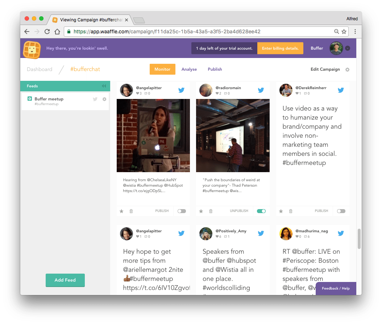Click the green Buffer meetup feed icon
This screenshot has height=324, width=382.
[30, 99]
